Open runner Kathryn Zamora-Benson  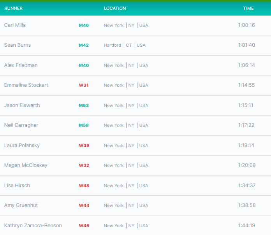point(33,226)
